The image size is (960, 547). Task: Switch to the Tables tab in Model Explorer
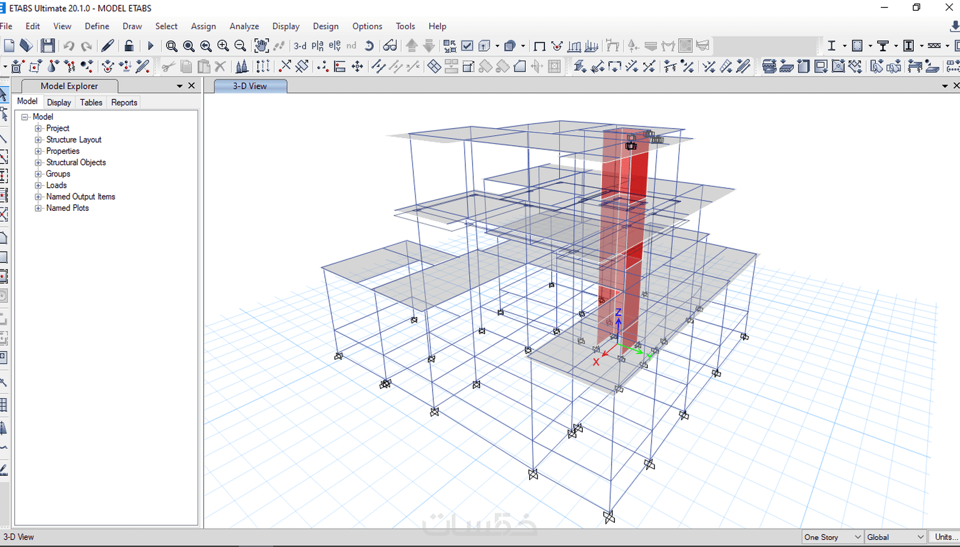pyautogui.click(x=91, y=102)
